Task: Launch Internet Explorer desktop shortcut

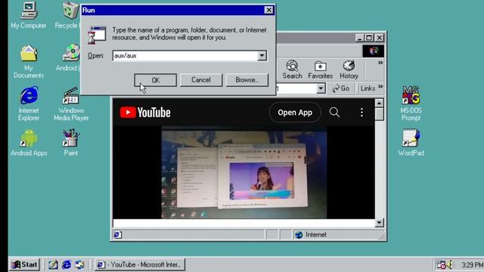Action: (x=29, y=104)
